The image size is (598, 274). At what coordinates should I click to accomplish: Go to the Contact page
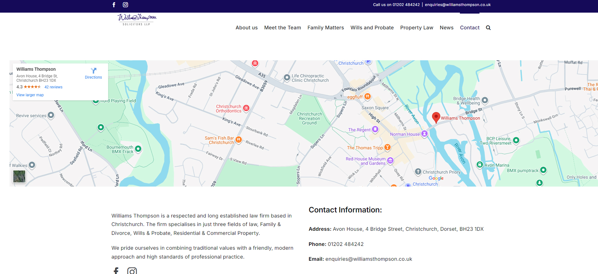tap(470, 28)
